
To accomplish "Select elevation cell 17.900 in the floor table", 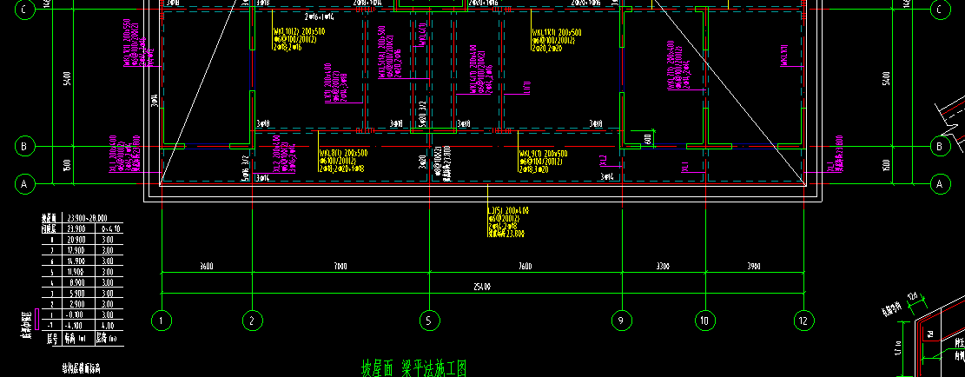I will pyautogui.click(x=76, y=249).
